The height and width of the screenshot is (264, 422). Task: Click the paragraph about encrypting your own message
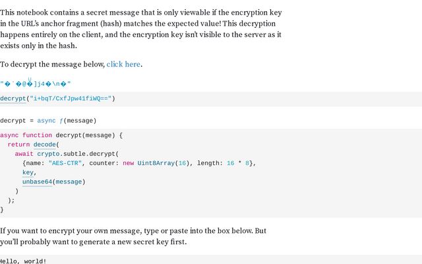tap(133, 236)
